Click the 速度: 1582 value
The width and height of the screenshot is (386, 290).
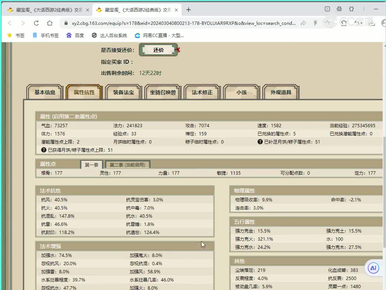269,125
